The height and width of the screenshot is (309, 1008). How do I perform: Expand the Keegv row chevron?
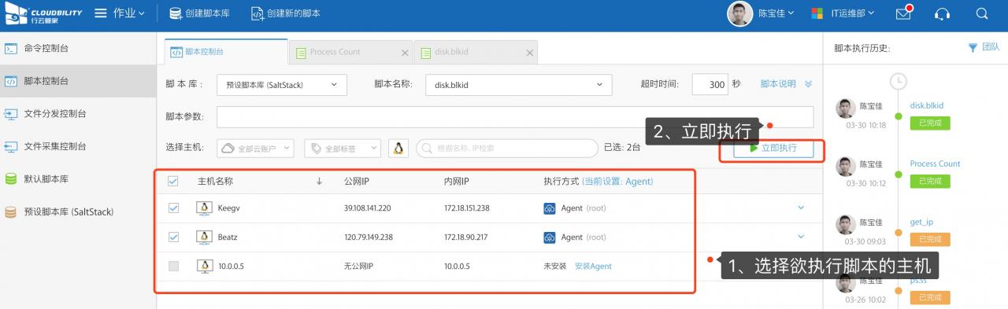point(801,208)
